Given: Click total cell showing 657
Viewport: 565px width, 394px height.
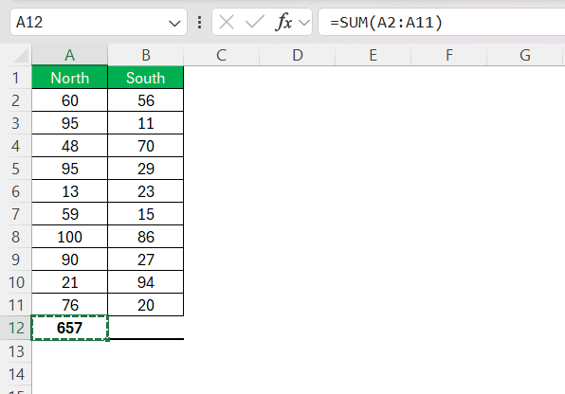Looking at the screenshot, I should point(69,328).
